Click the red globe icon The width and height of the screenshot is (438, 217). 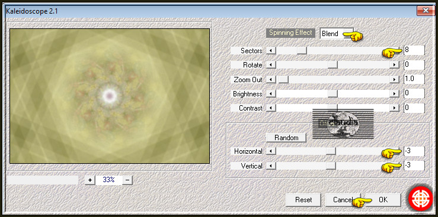coord(420,199)
